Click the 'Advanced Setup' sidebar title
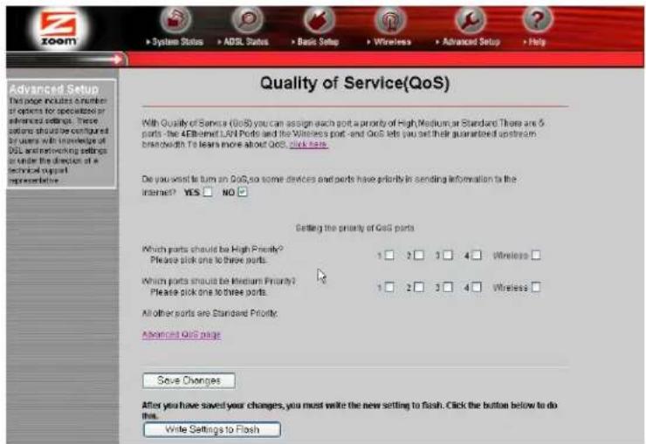 click(x=54, y=89)
